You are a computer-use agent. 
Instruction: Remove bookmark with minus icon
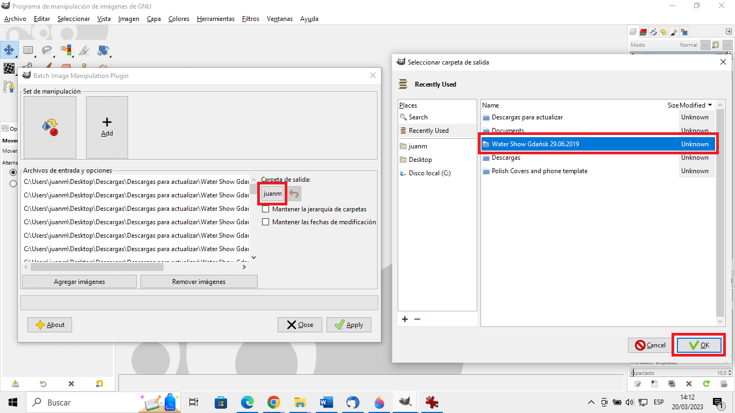(x=418, y=319)
